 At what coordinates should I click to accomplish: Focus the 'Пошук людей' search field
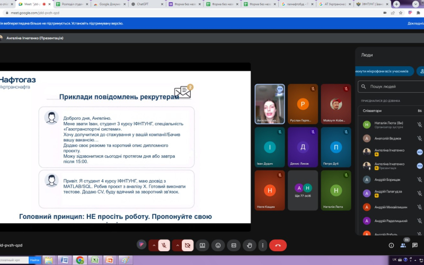tap(391, 86)
